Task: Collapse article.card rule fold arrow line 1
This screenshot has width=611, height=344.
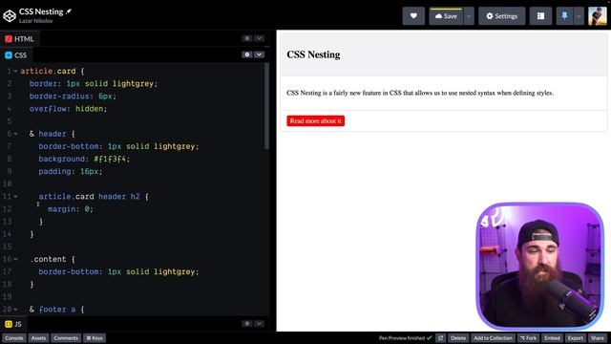Action: (15, 72)
